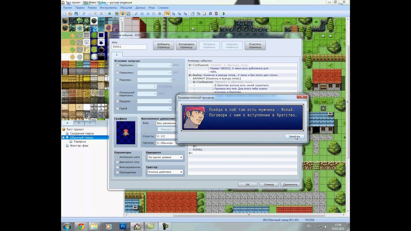
Task: Select the Таверна map in tree
Action: coord(80,141)
